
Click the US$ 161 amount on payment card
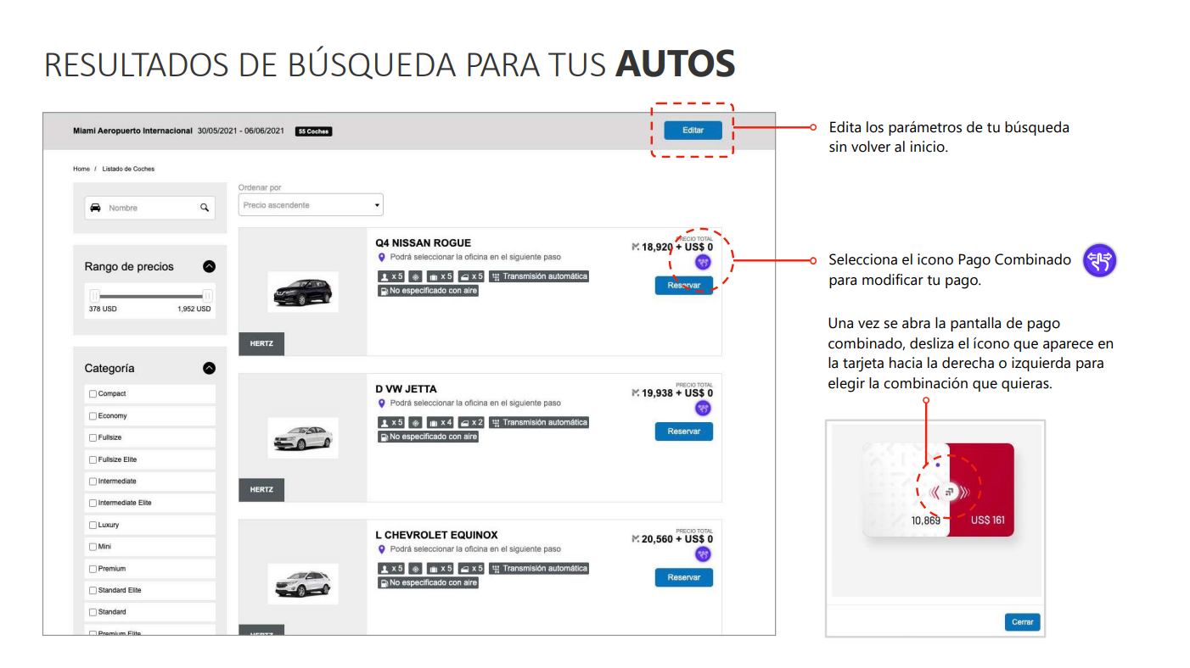988,520
